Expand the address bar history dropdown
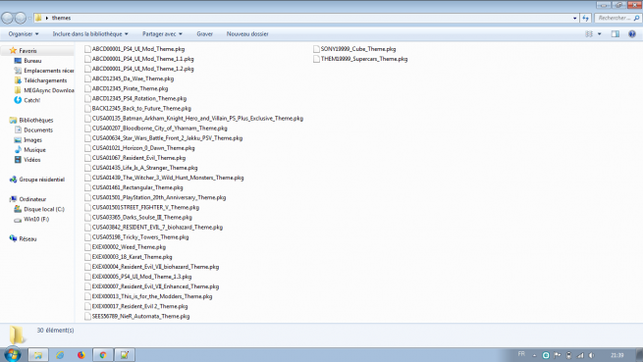Image resolution: width=643 pixels, height=362 pixels. click(x=574, y=18)
